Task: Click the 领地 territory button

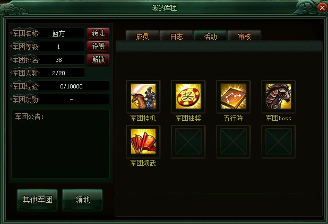Action: click(x=82, y=200)
